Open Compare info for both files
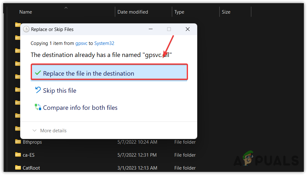 point(80,108)
